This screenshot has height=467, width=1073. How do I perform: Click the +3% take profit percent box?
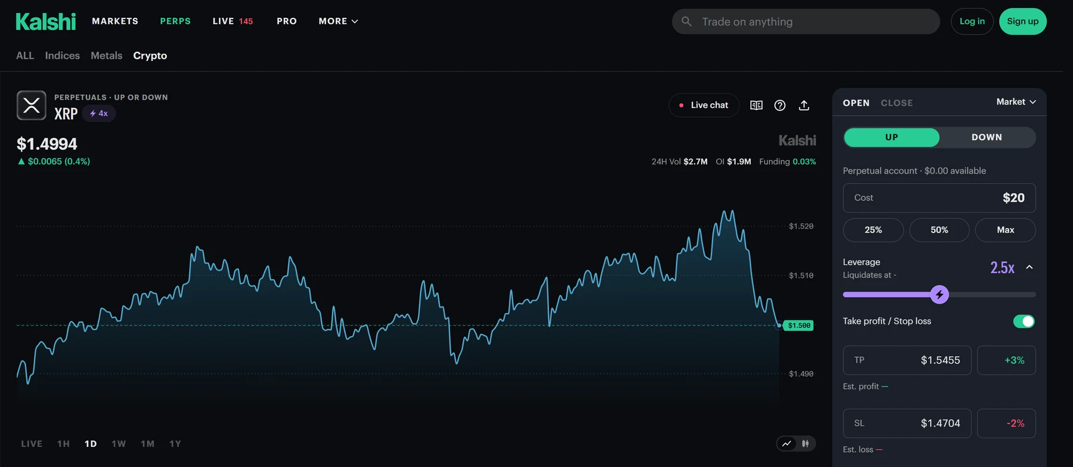1007,360
